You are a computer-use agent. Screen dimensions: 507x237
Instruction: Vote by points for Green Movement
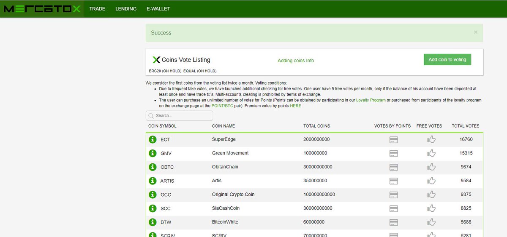(x=393, y=153)
